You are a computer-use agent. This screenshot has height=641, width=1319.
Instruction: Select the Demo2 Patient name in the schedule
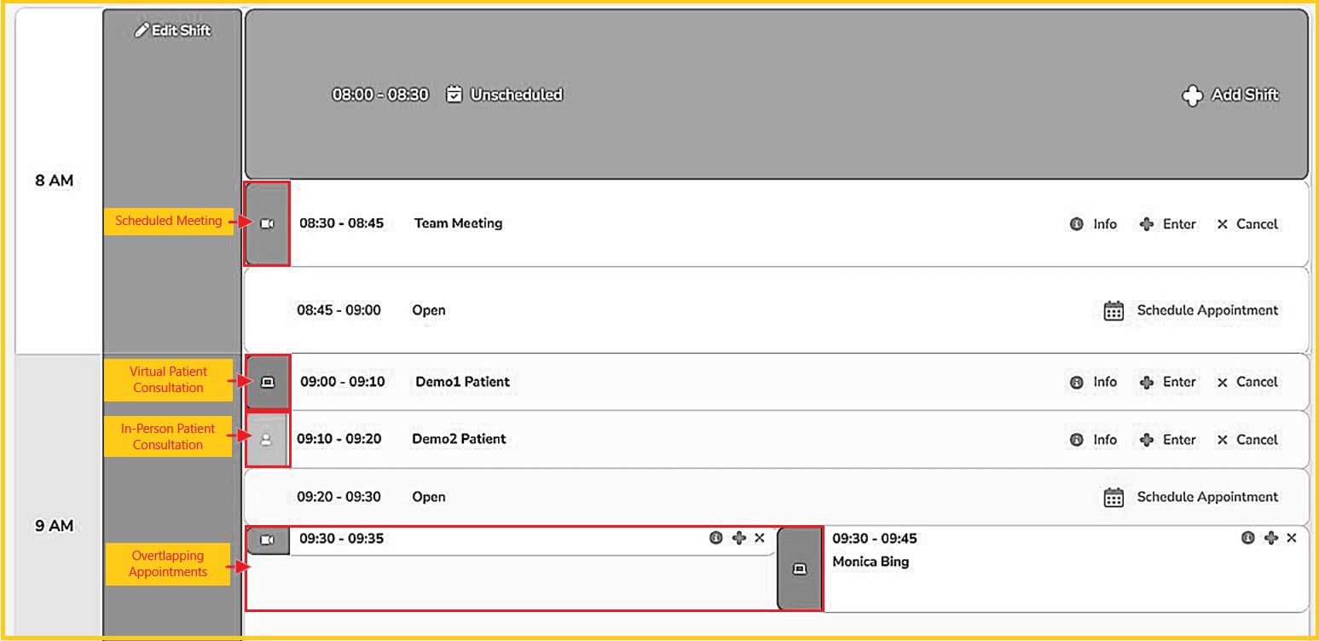click(459, 439)
